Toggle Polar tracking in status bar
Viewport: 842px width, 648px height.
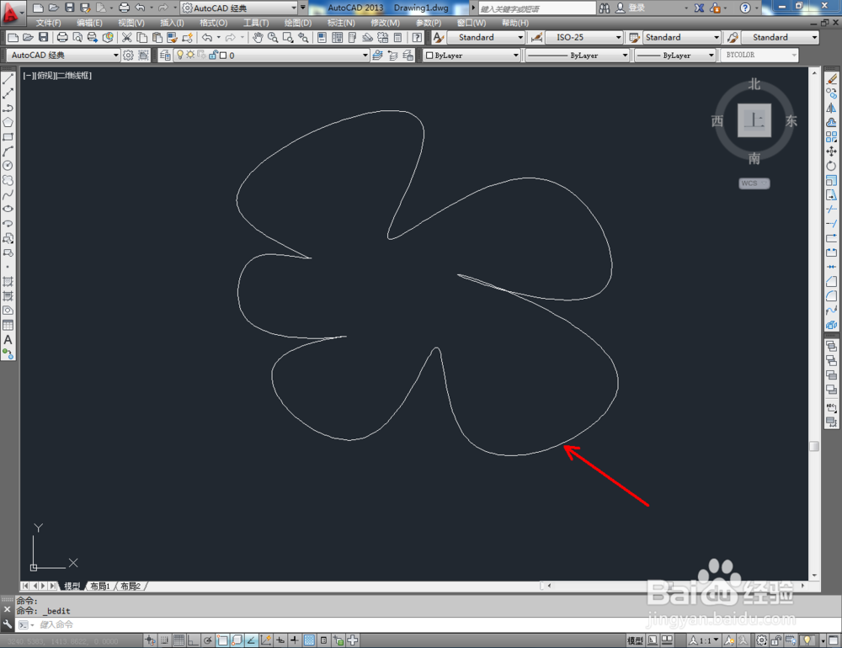pos(208,640)
